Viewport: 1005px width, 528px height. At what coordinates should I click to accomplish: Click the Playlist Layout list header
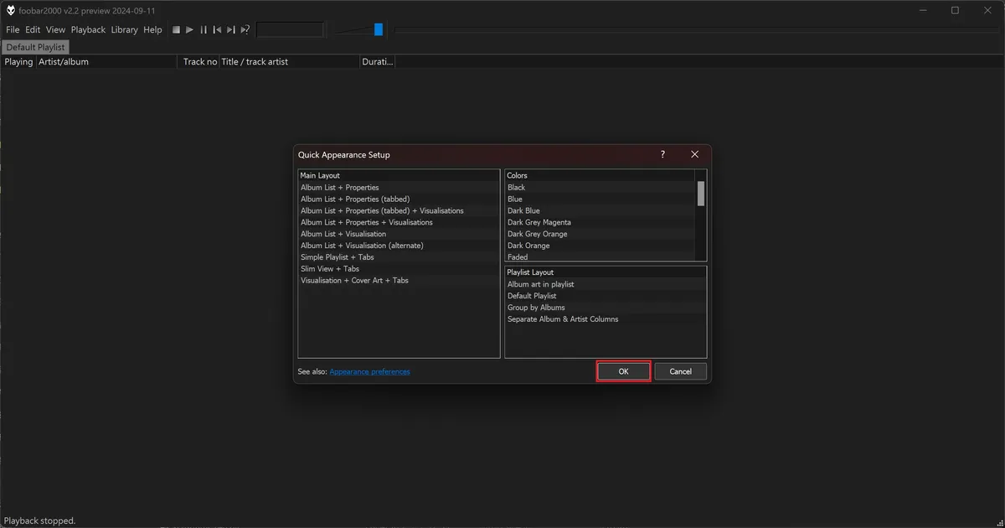click(x=606, y=272)
